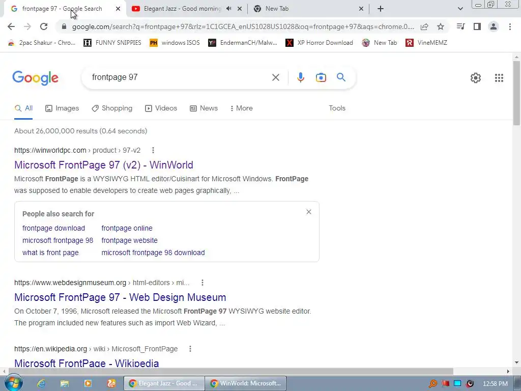Open Google quick settings gear
Viewport: 521px width, 391px height.
click(x=476, y=78)
